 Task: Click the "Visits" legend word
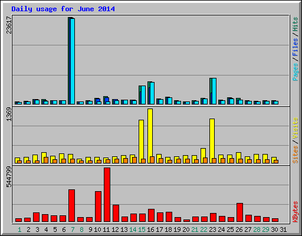tap(296, 128)
